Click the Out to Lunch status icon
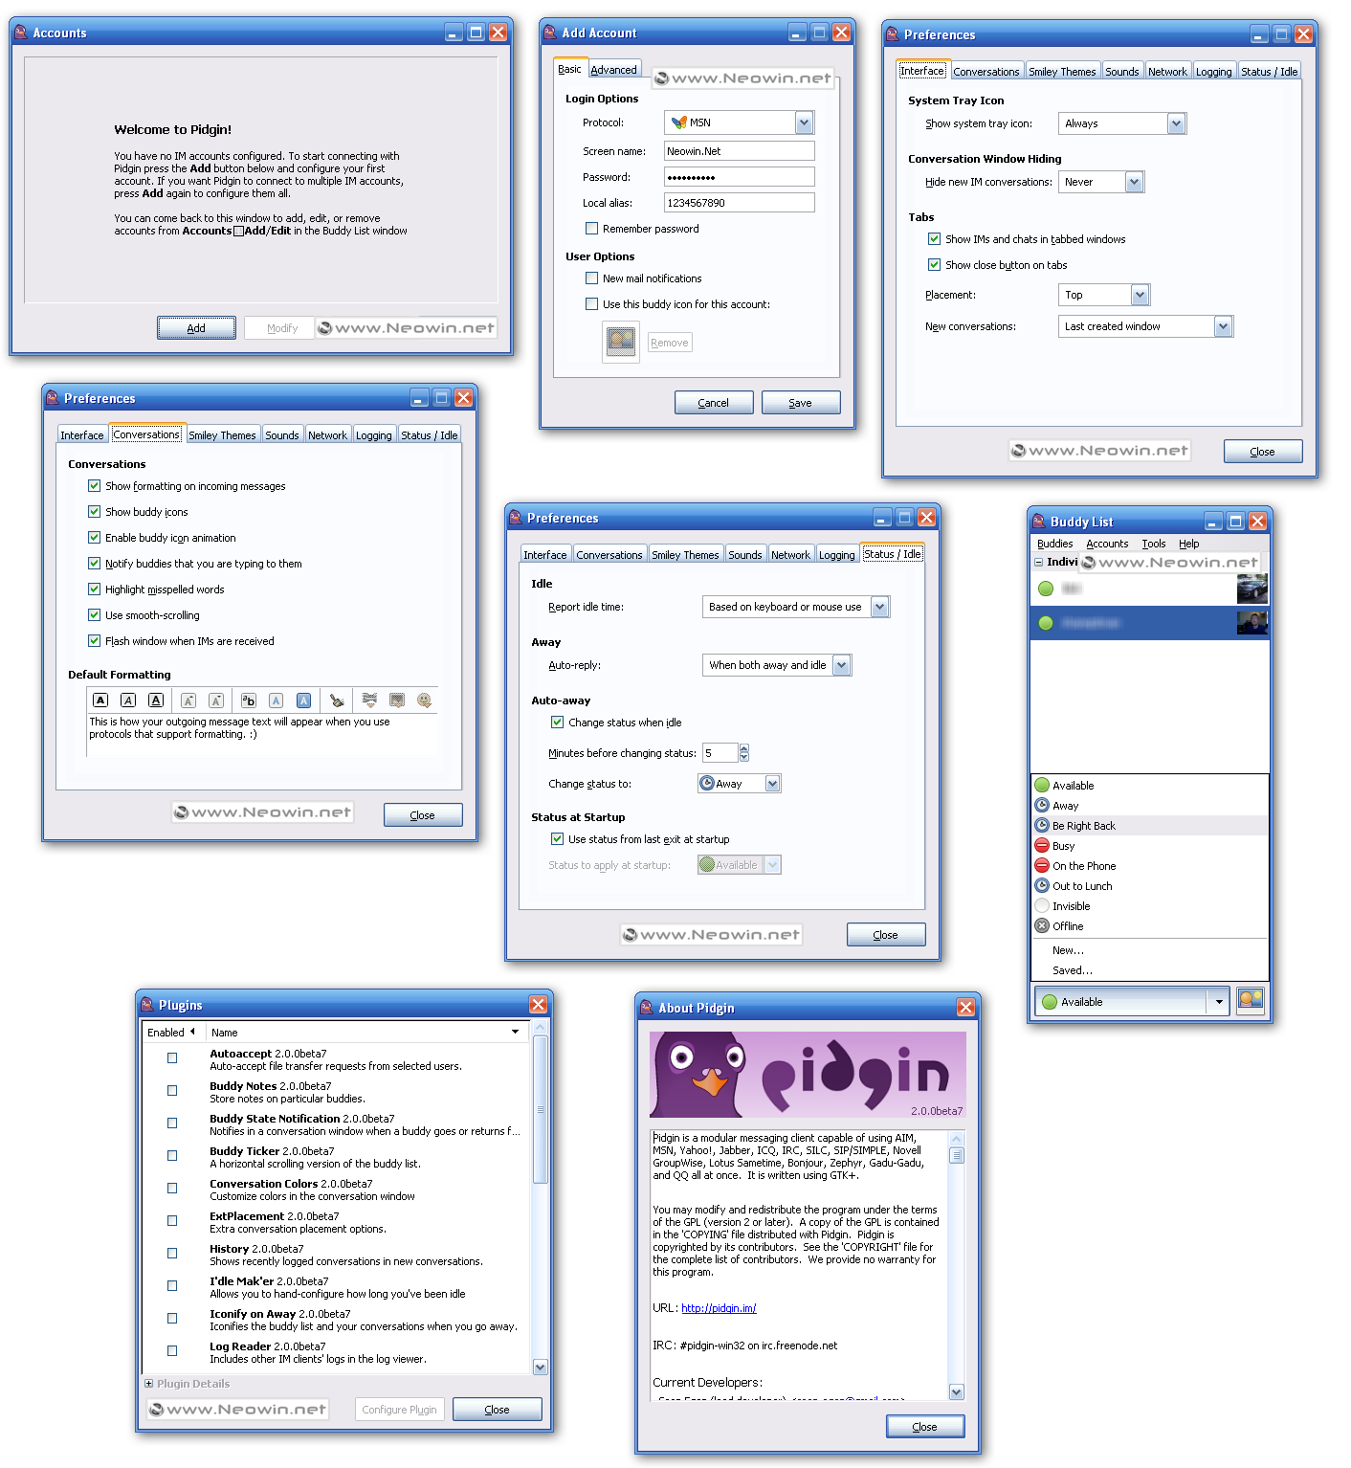The height and width of the screenshot is (1468, 1351). [x=1042, y=886]
